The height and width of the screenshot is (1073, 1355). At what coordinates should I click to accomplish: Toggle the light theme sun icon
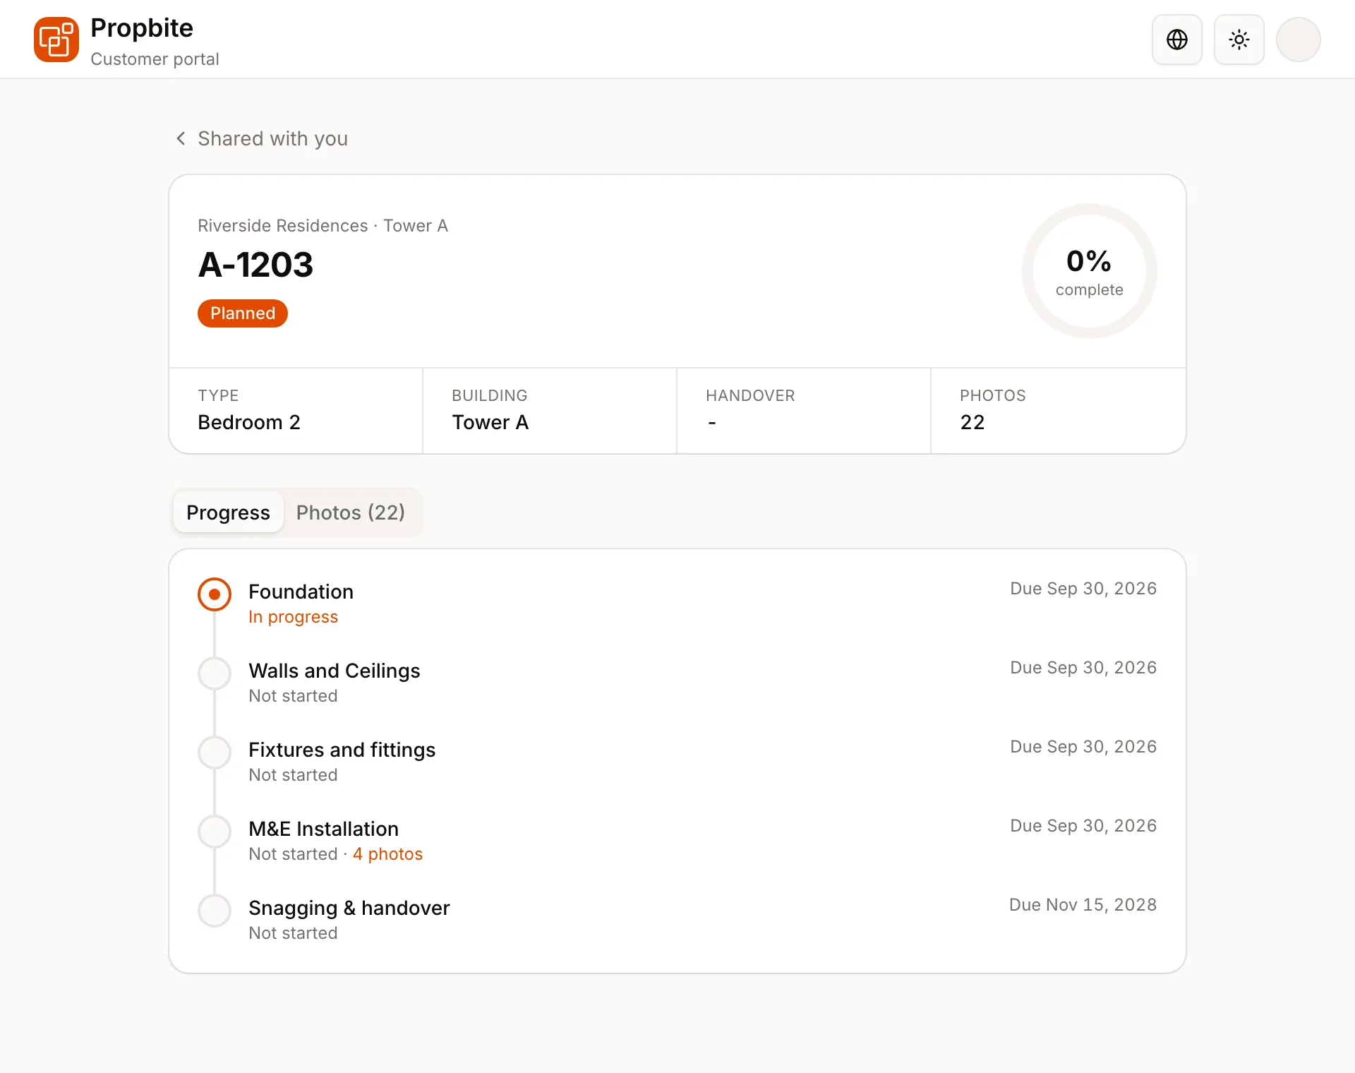(1239, 40)
